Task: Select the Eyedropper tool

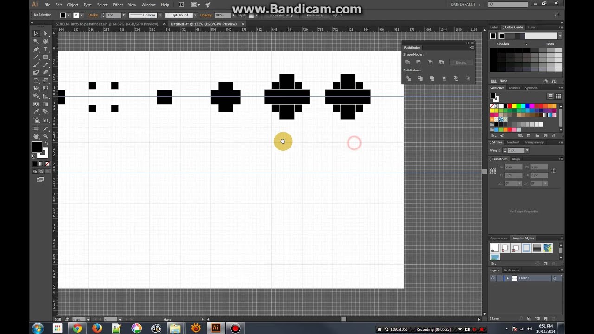Action: [36, 112]
